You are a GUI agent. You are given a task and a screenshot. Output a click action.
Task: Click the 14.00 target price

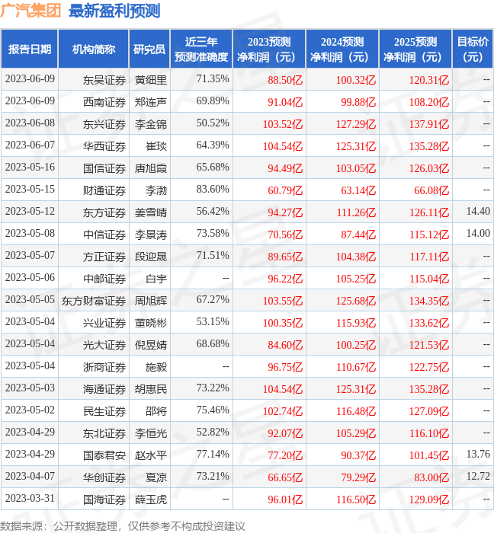[x=478, y=233]
